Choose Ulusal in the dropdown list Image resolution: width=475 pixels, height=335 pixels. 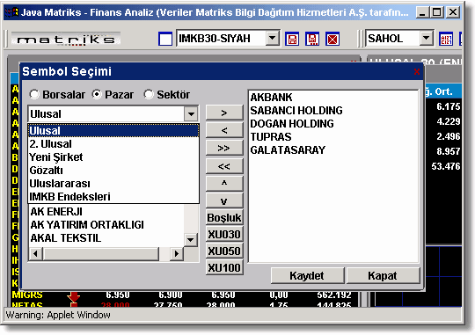113,130
